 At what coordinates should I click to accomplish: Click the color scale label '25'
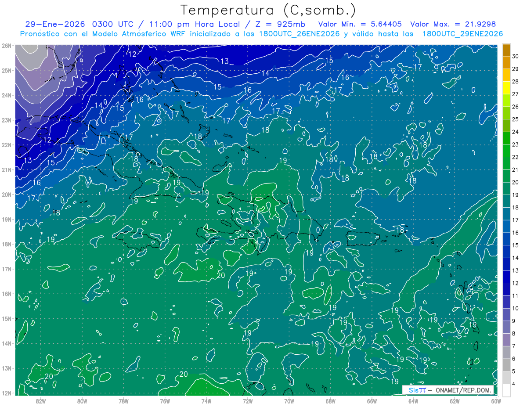coord(515,119)
